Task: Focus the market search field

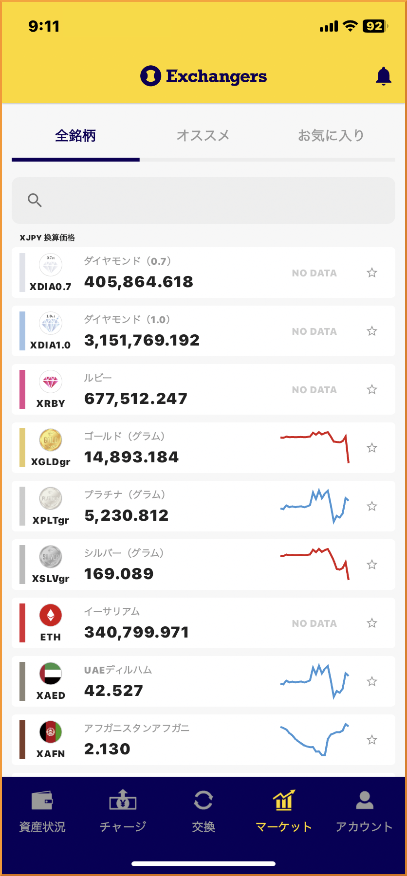Action: (x=214, y=201)
